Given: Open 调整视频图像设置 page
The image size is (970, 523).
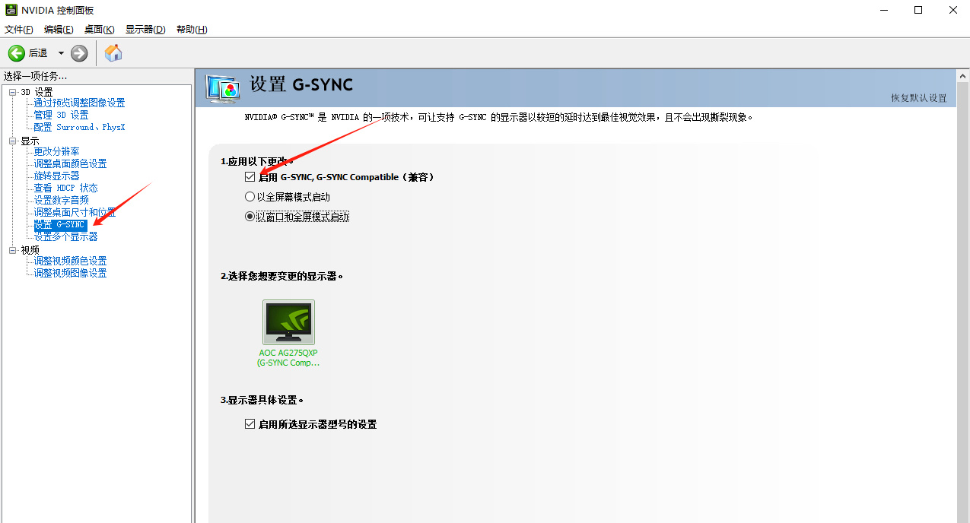Looking at the screenshot, I should [x=70, y=273].
